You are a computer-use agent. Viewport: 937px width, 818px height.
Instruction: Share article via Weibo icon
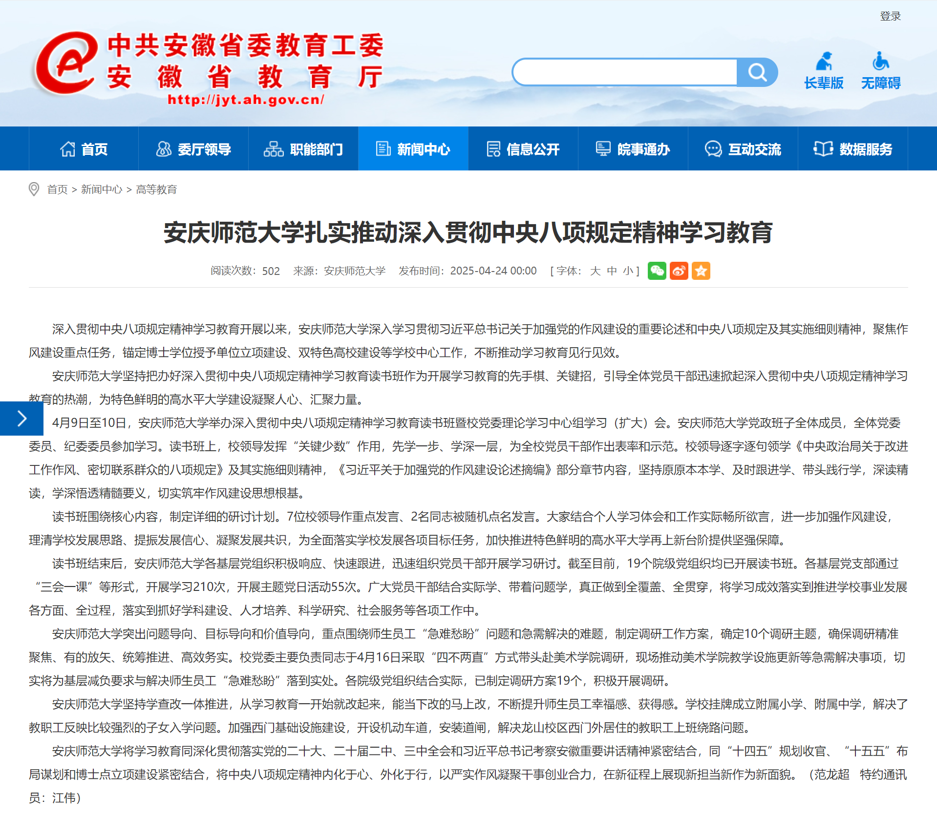pyautogui.click(x=679, y=271)
